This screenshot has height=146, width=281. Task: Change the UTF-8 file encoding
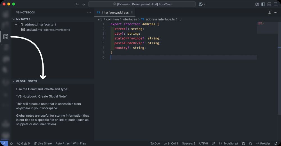pos(203,143)
